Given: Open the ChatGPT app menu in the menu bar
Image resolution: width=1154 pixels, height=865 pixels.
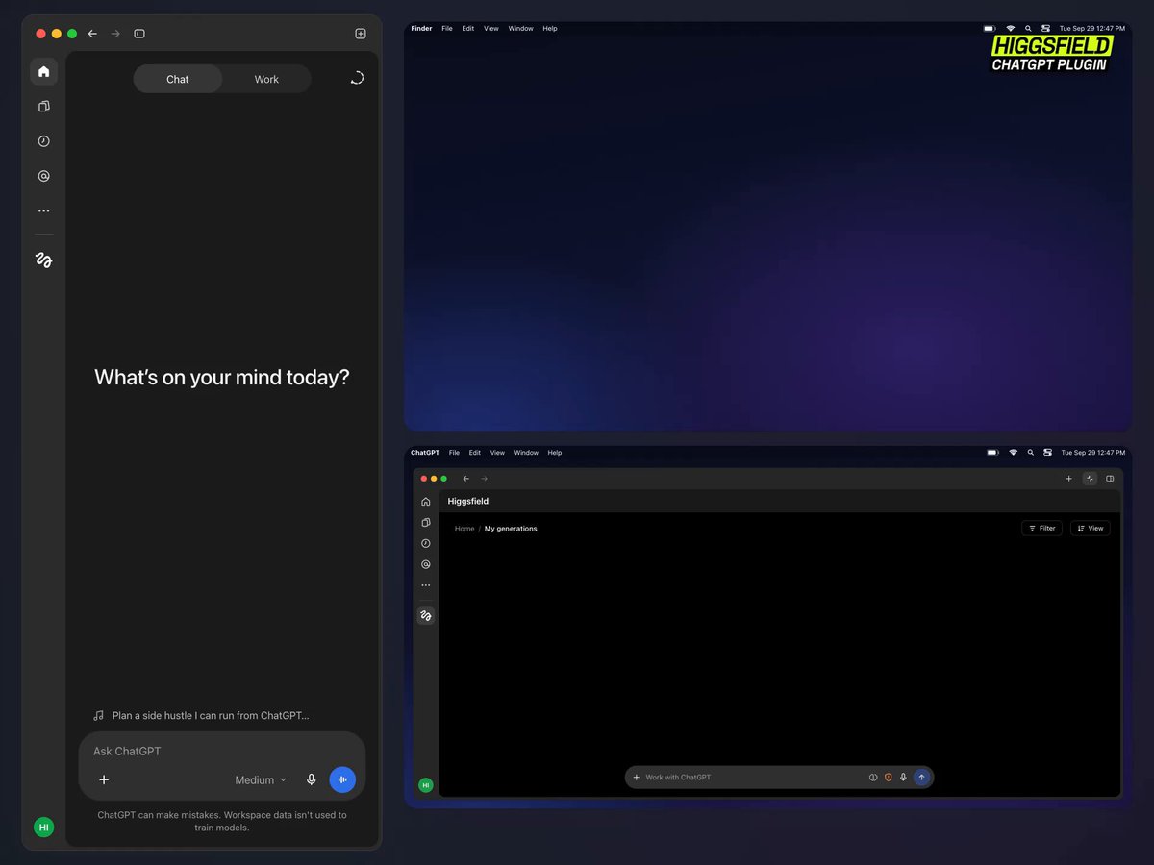Looking at the screenshot, I should (x=425, y=453).
